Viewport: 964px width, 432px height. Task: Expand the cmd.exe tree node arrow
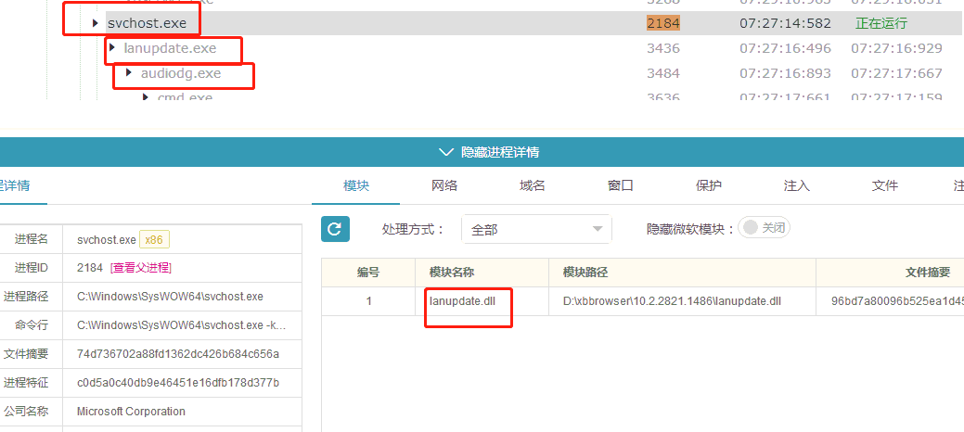coord(146,97)
